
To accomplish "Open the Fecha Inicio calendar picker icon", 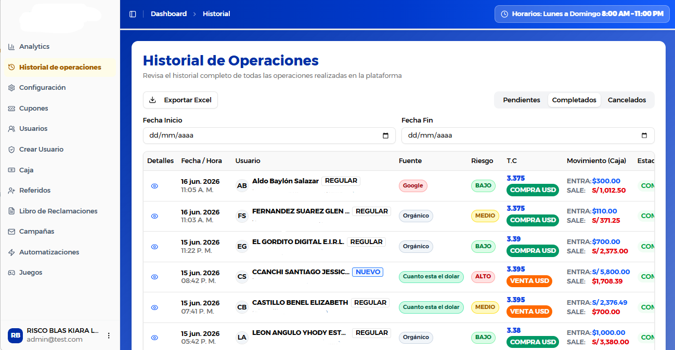I will click(x=385, y=136).
